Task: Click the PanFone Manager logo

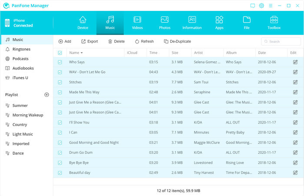Action: point(7,6)
